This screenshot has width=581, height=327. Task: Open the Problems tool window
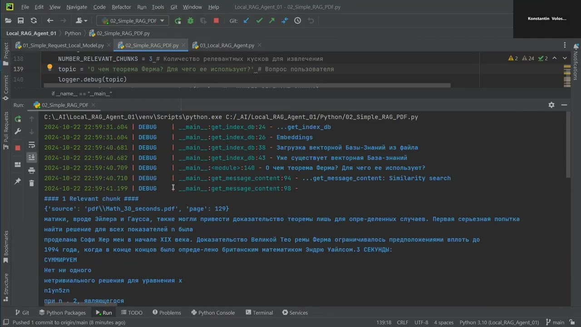tap(167, 312)
